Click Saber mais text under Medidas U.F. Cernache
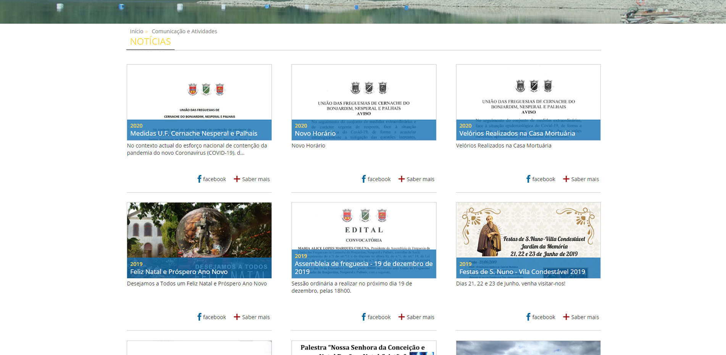This screenshot has width=726, height=355. (x=256, y=179)
